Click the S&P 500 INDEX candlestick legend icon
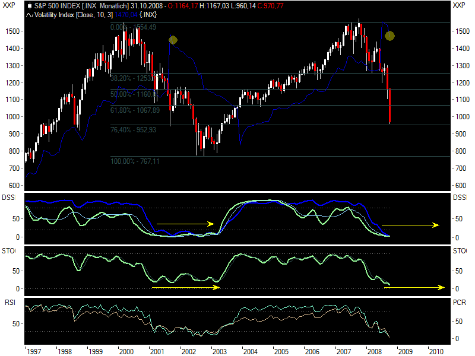The width and height of the screenshot is (475, 356). (29, 6)
